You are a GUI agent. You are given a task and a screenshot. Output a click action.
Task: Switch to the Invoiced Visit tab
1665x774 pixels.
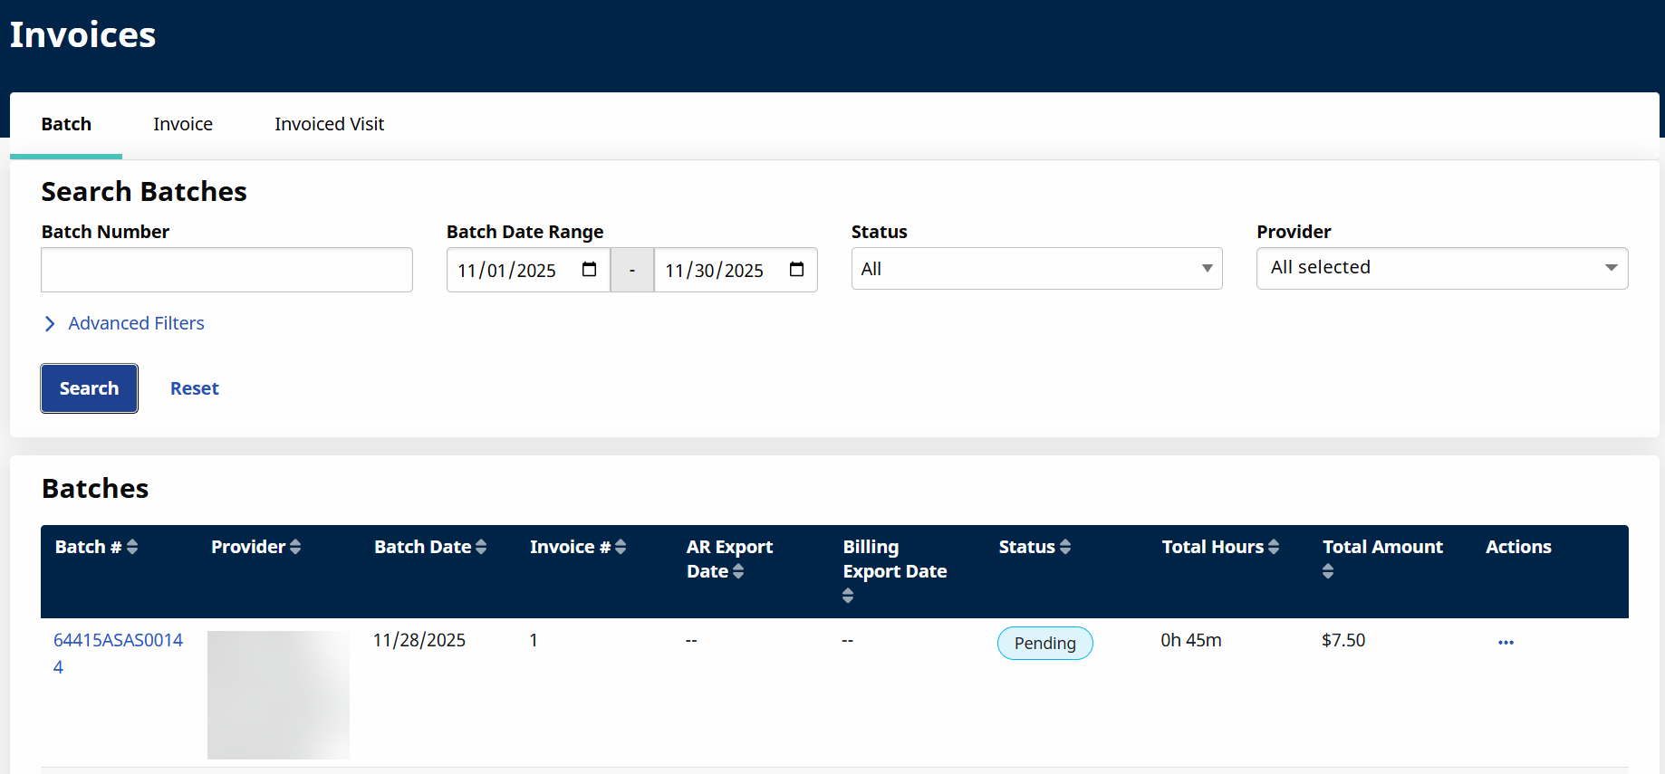pos(329,124)
